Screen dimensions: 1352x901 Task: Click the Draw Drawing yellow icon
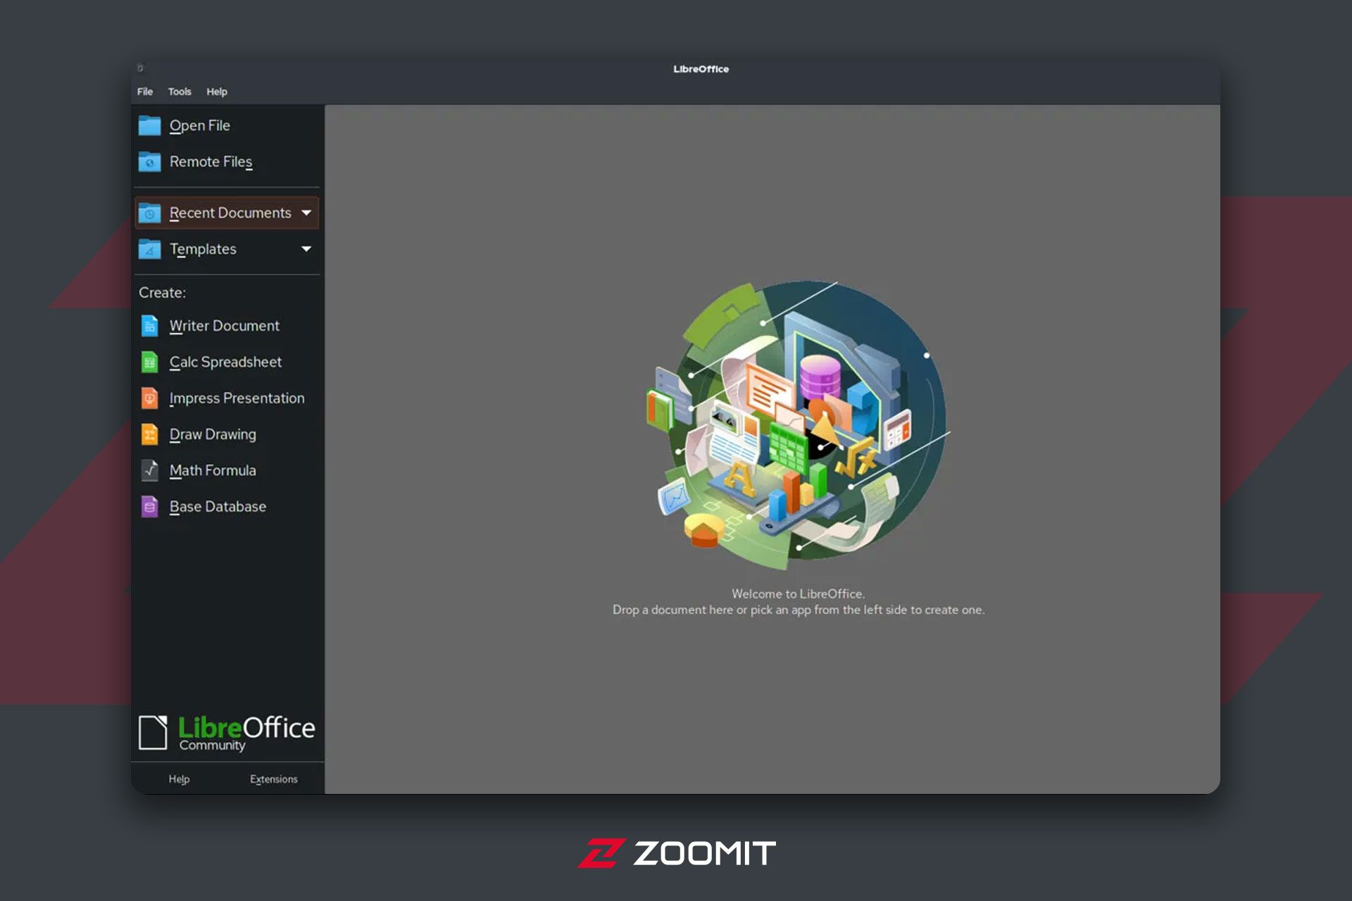[149, 434]
